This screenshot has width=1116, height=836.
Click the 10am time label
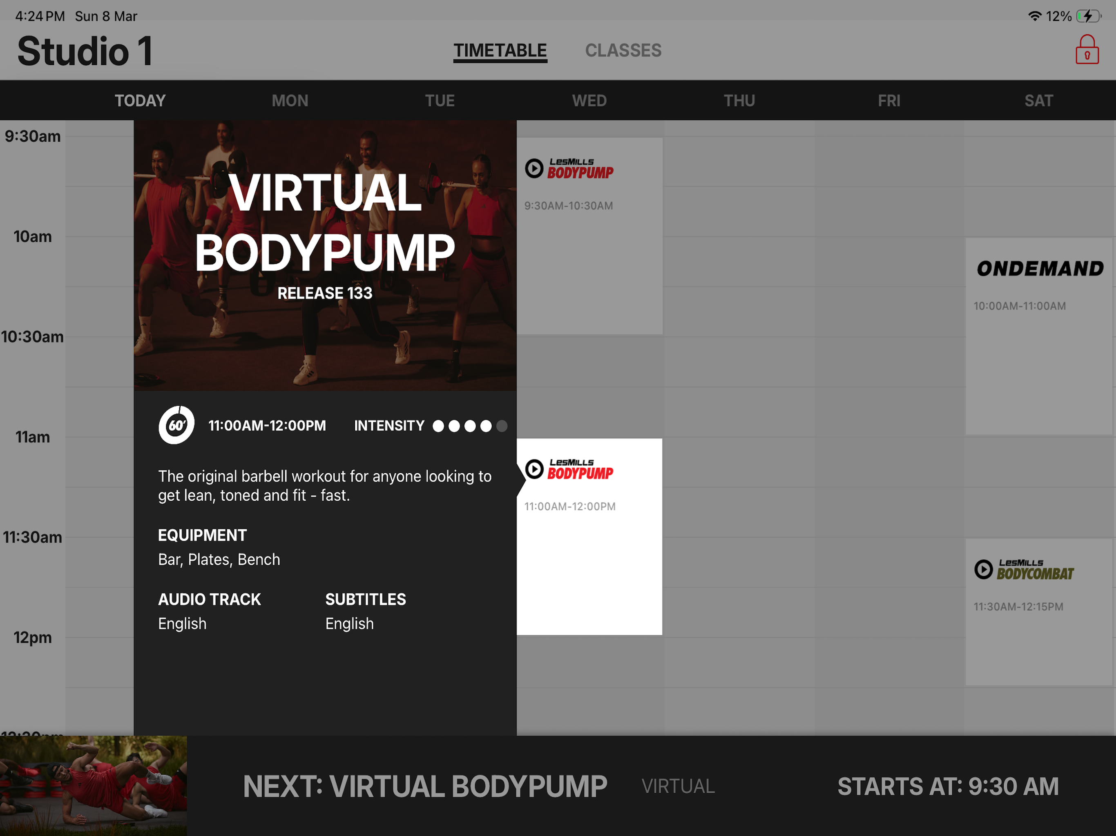[33, 236]
